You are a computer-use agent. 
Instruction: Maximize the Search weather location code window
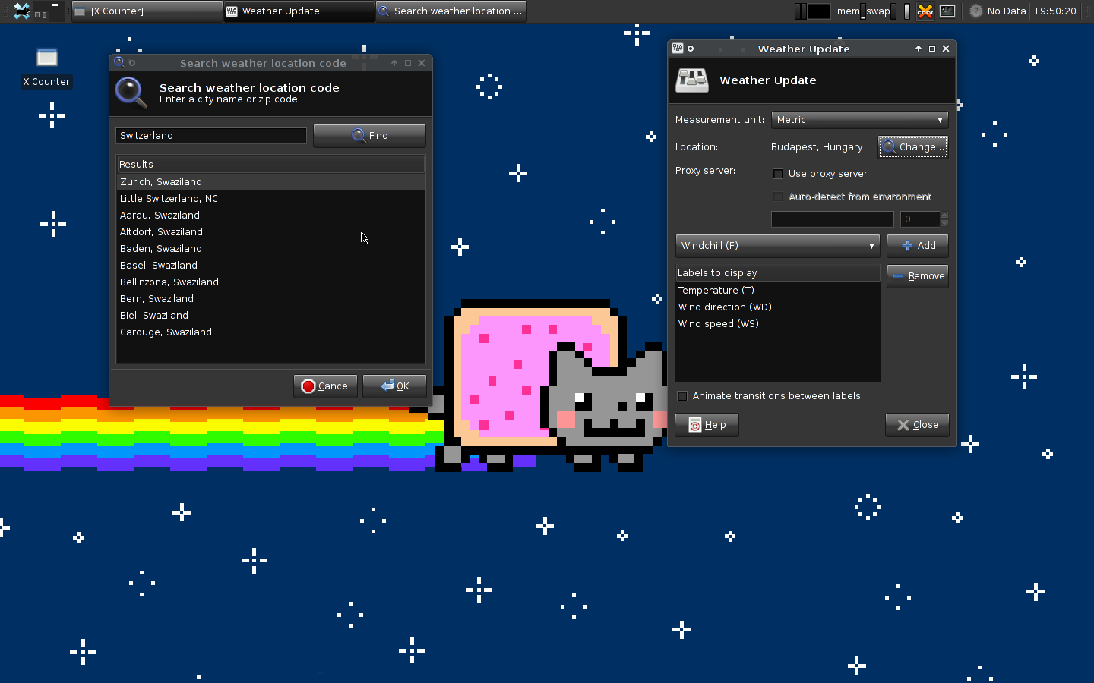pos(408,63)
